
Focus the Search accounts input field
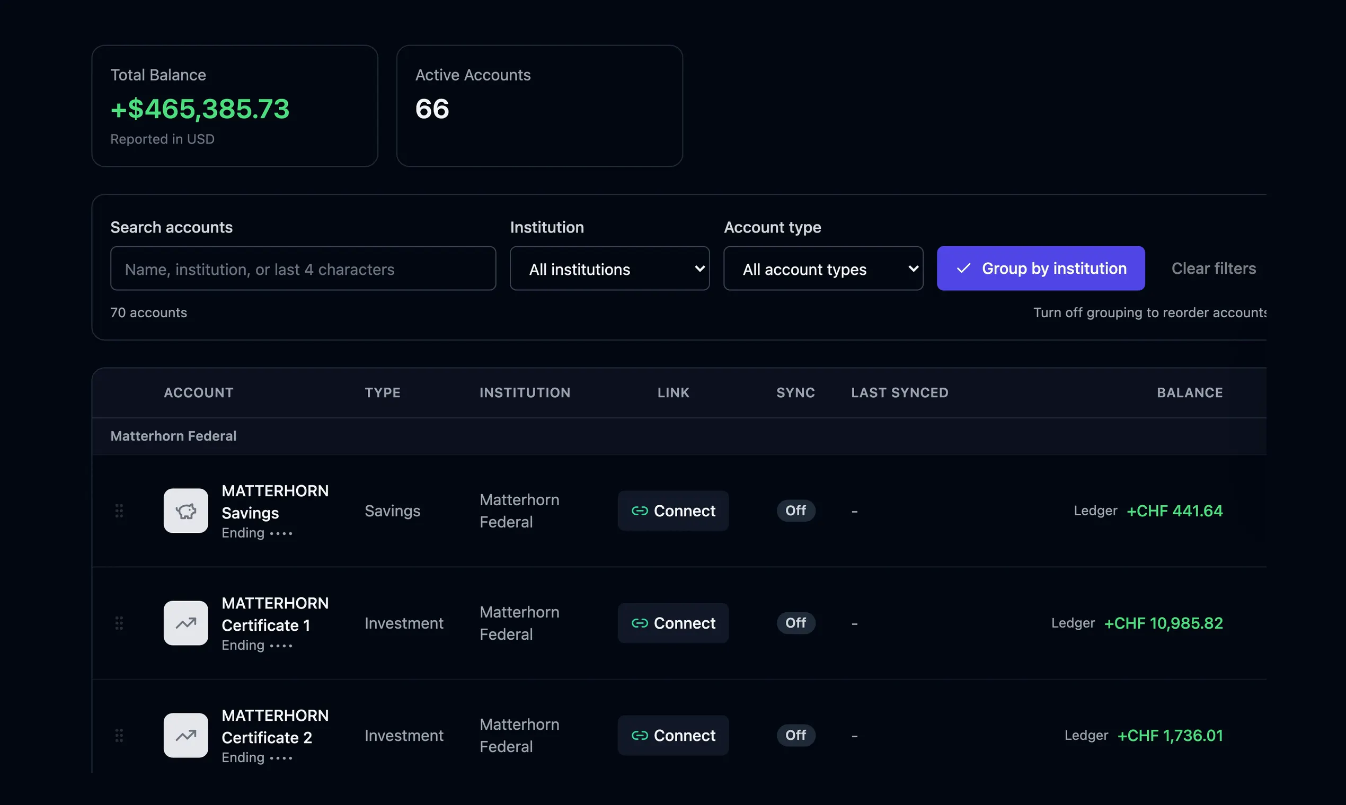tap(303, 269)
